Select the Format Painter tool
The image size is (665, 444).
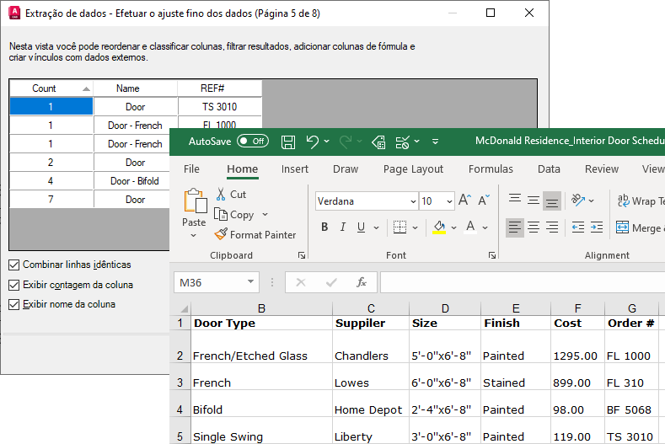click(x=255, y=235)
